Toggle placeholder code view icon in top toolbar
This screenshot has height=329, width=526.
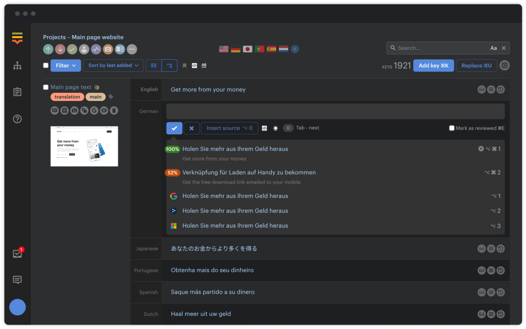[195, 65]
